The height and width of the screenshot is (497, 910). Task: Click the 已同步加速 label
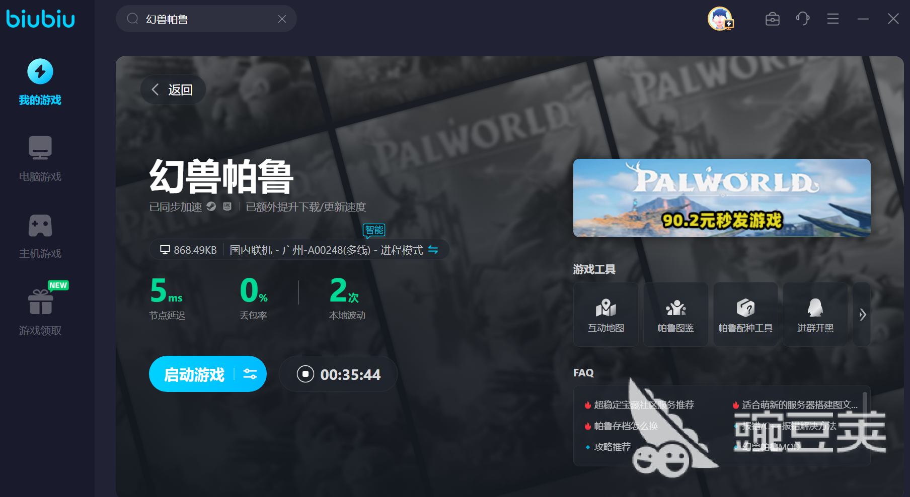176,207
